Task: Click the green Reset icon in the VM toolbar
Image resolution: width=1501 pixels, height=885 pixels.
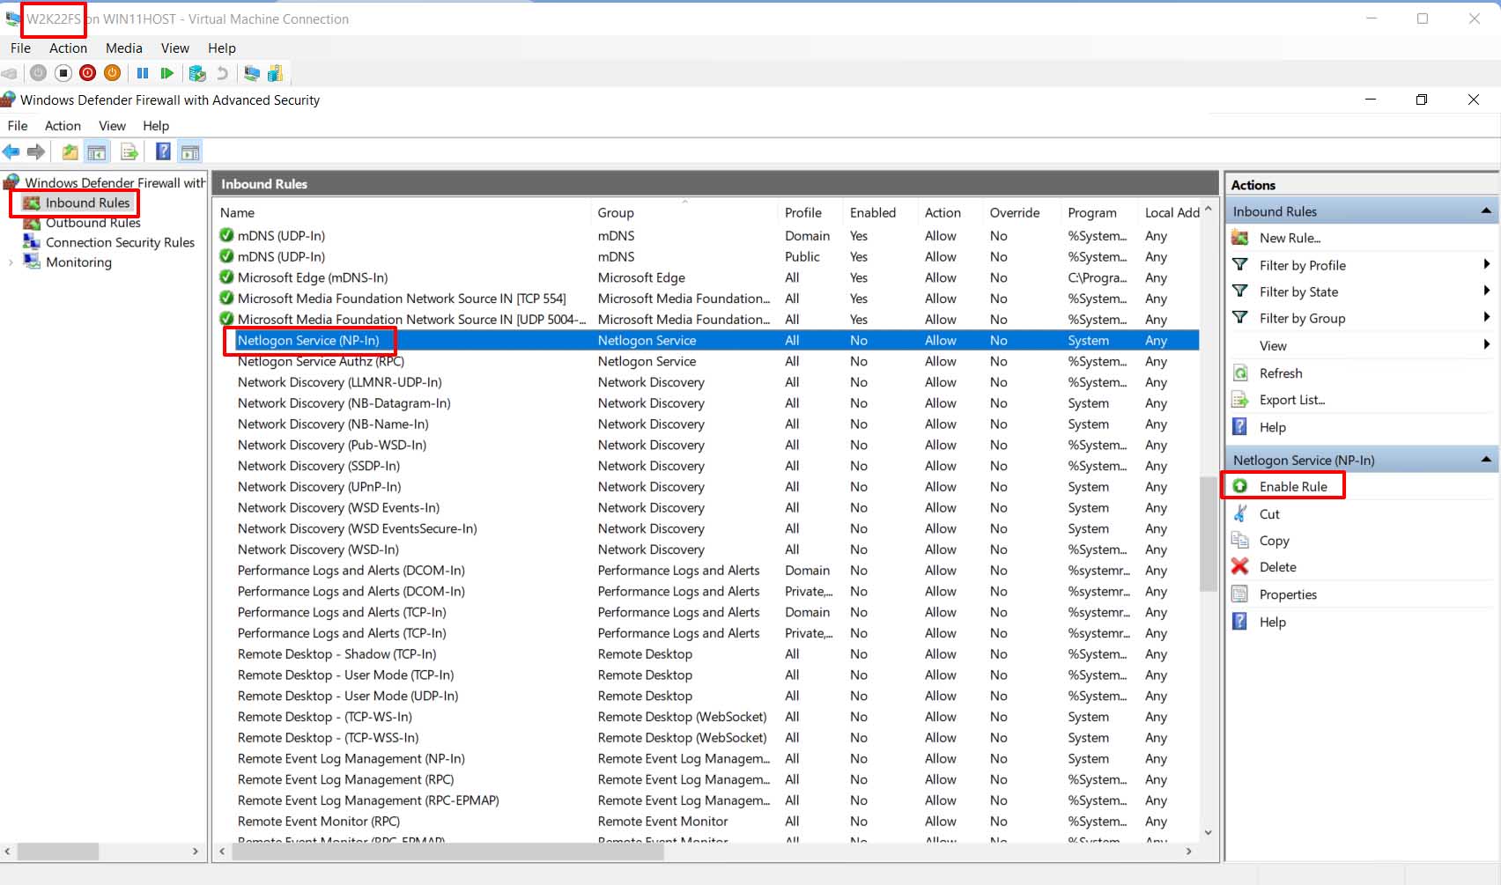Action: (166, 73)
